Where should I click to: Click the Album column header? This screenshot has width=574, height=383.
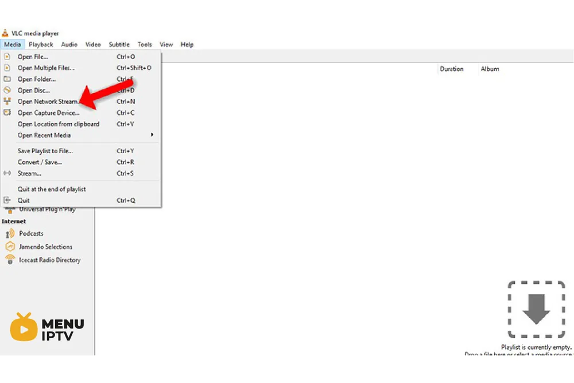pyautogui.click(x=490, y=69)
